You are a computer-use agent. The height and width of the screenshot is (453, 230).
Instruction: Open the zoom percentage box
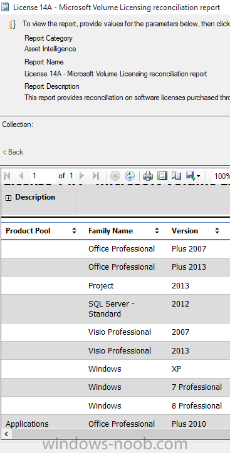tap(221, 176)
